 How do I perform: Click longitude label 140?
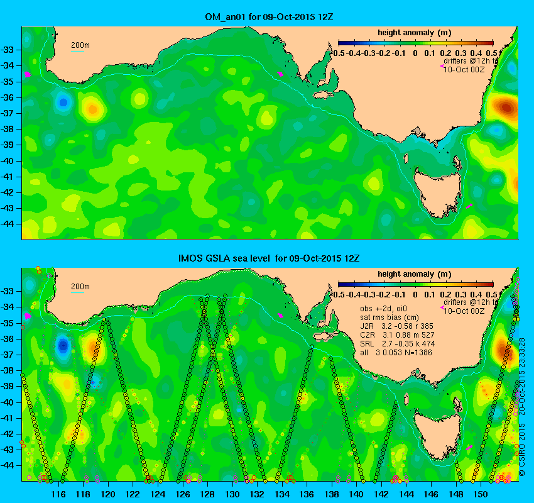coord(357,494)
